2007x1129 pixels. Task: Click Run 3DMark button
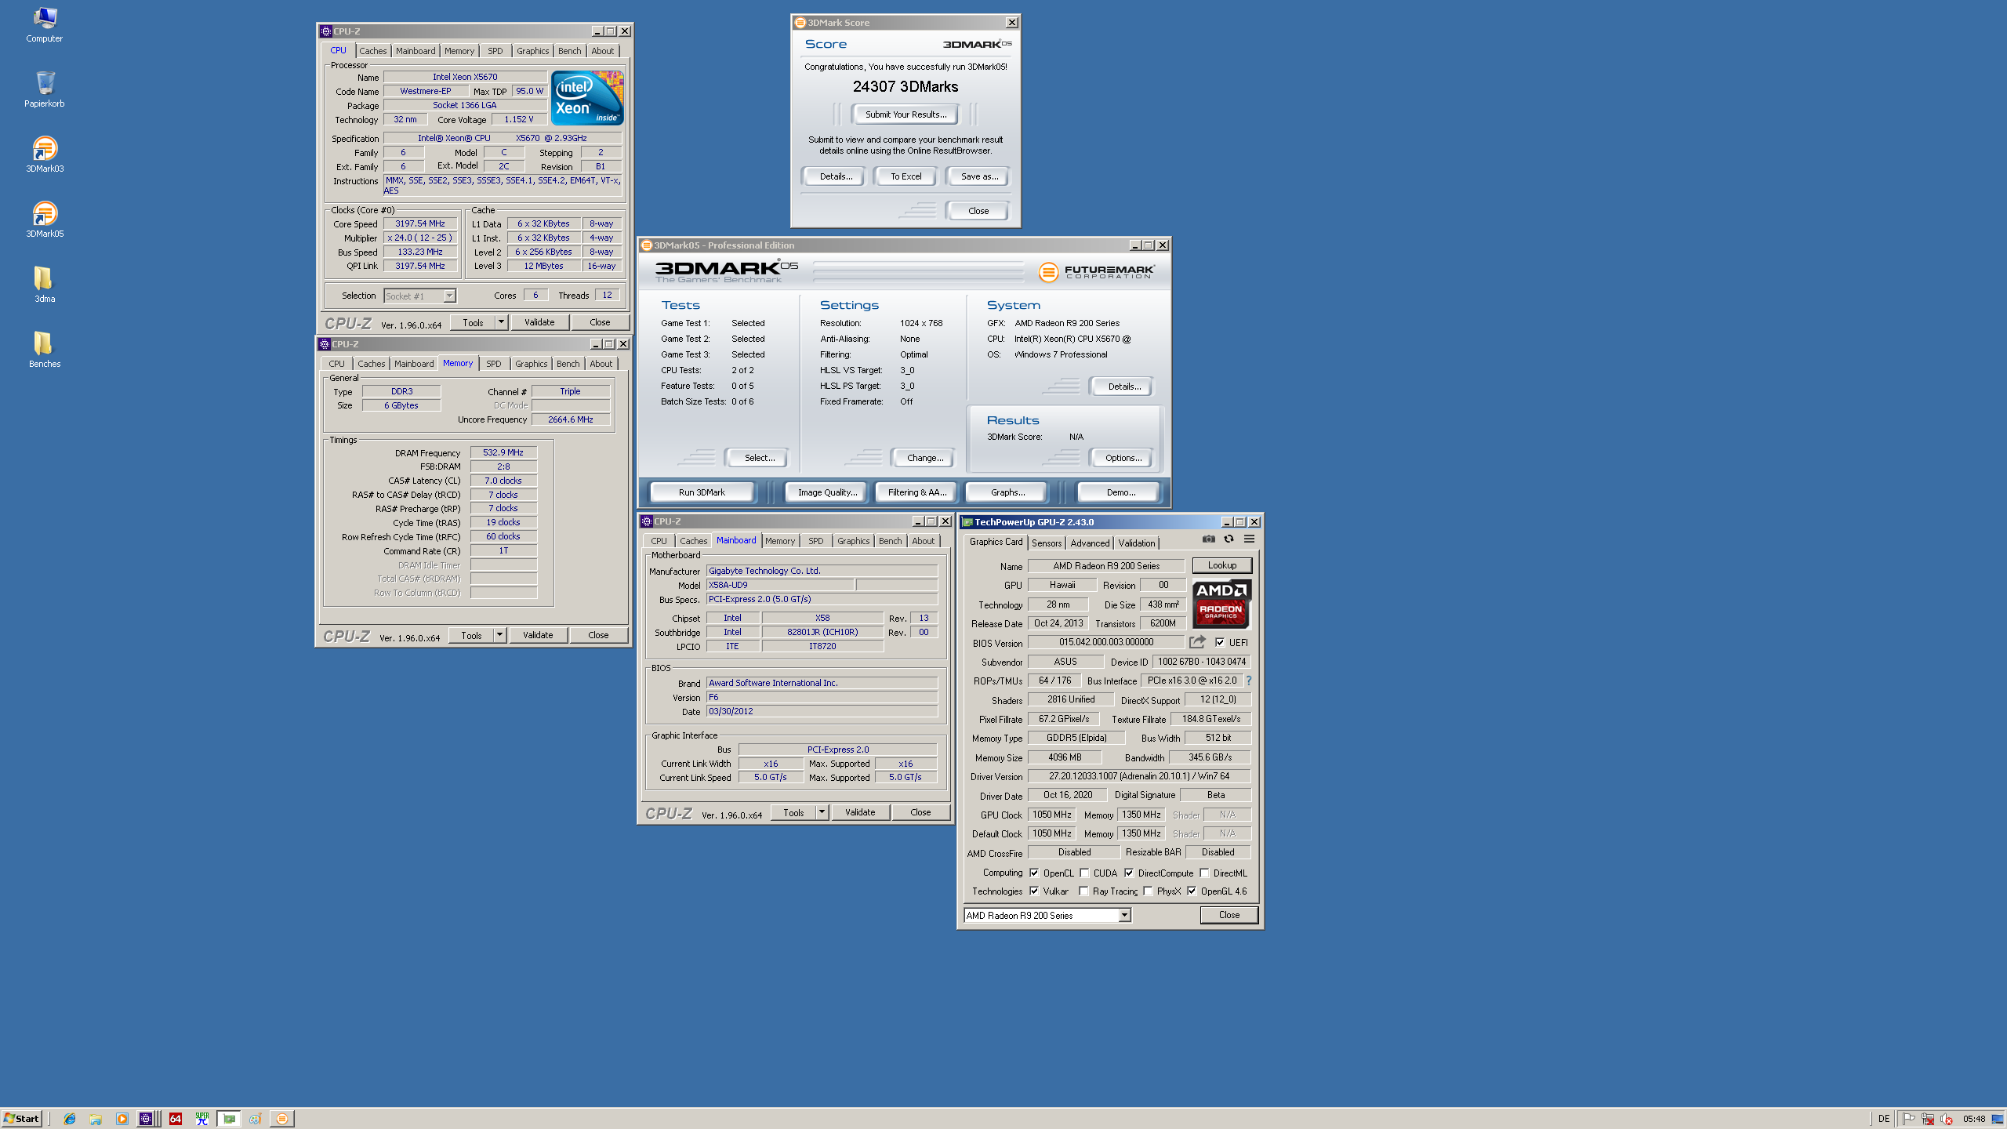click(x=702, y=492)
